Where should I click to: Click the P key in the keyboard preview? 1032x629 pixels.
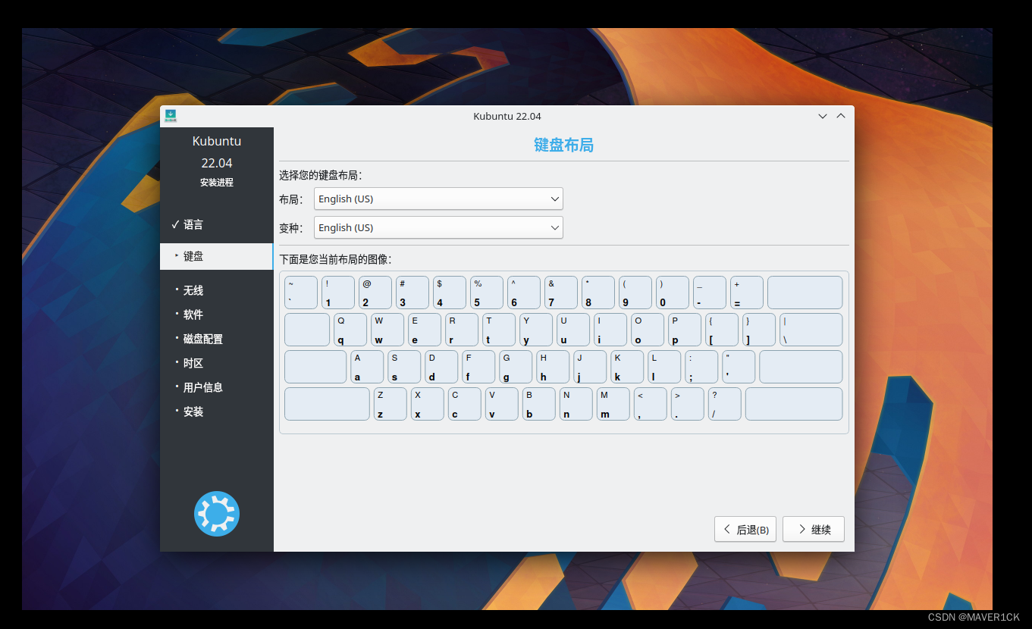pos(685,330)
